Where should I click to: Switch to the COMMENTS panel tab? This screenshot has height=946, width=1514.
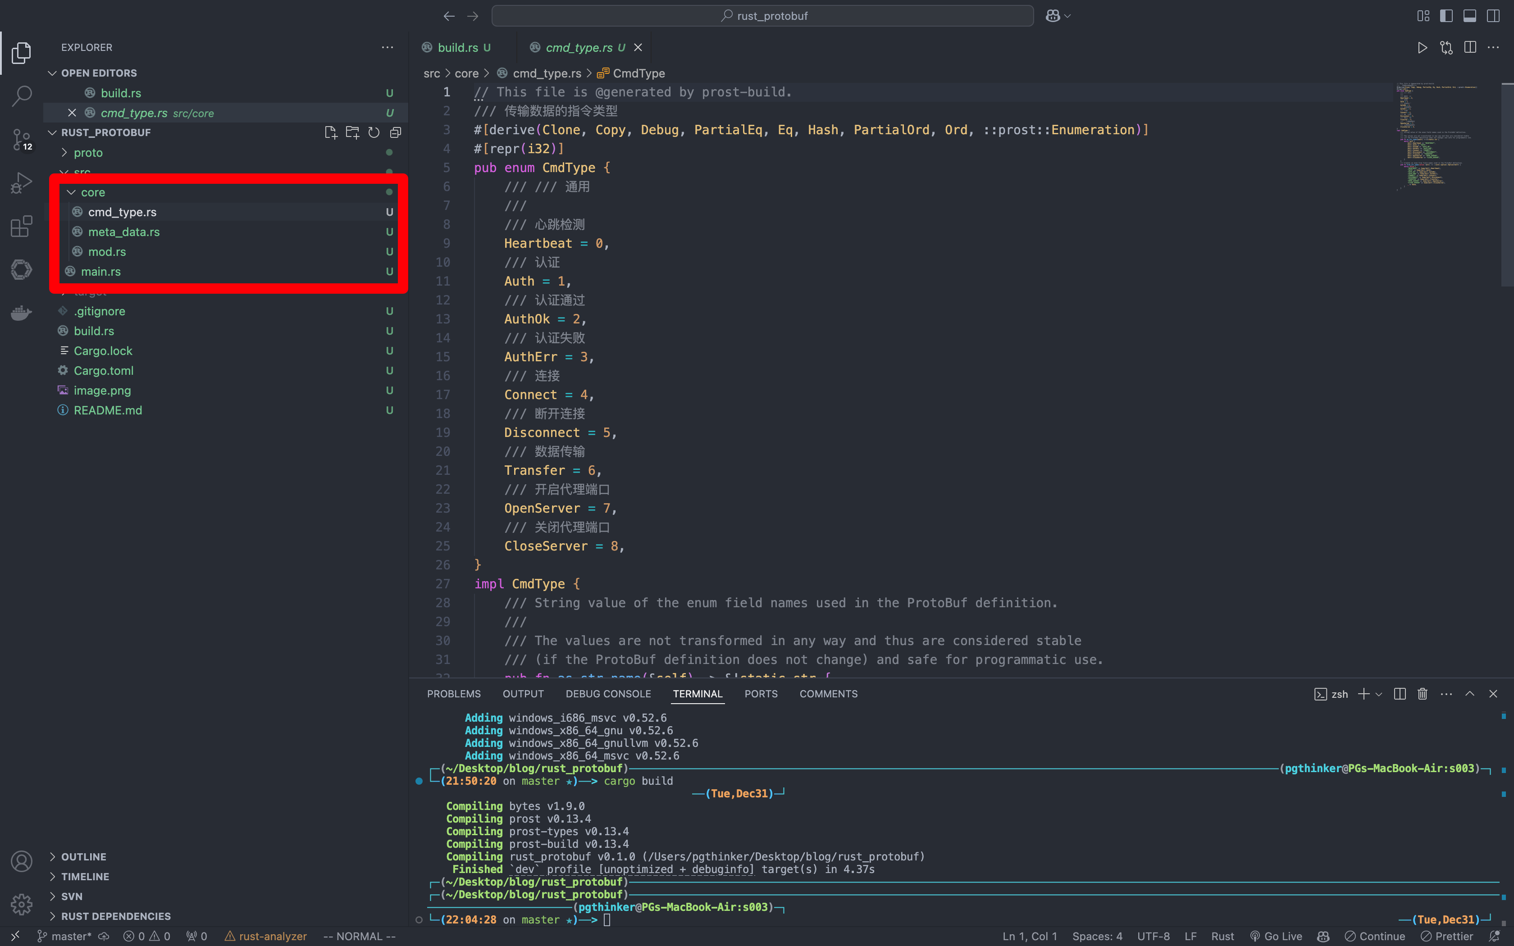[x=828, y=694]
